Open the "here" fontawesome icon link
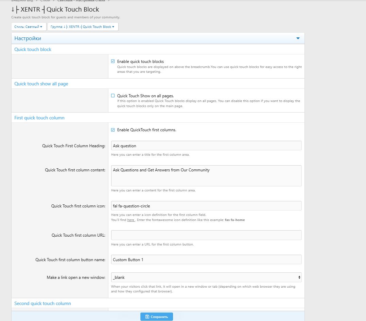 point(131,220)
